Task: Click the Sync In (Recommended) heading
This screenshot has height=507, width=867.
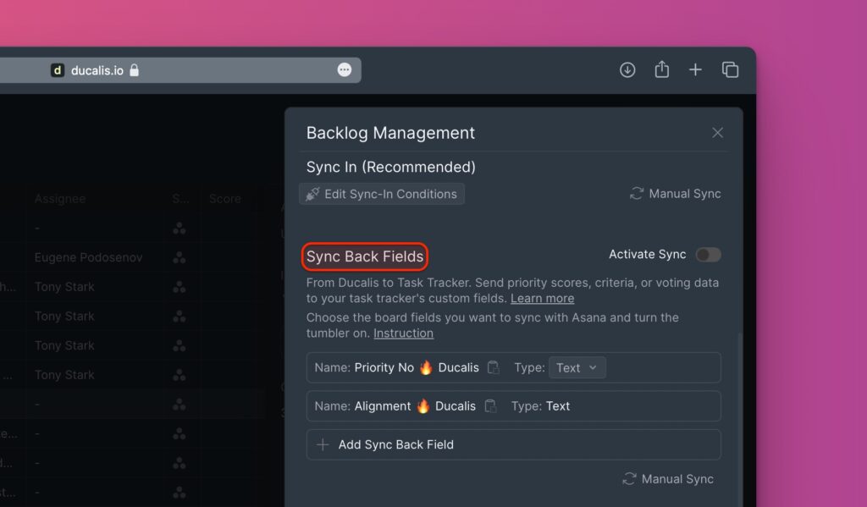Action: tap(391, 167)
